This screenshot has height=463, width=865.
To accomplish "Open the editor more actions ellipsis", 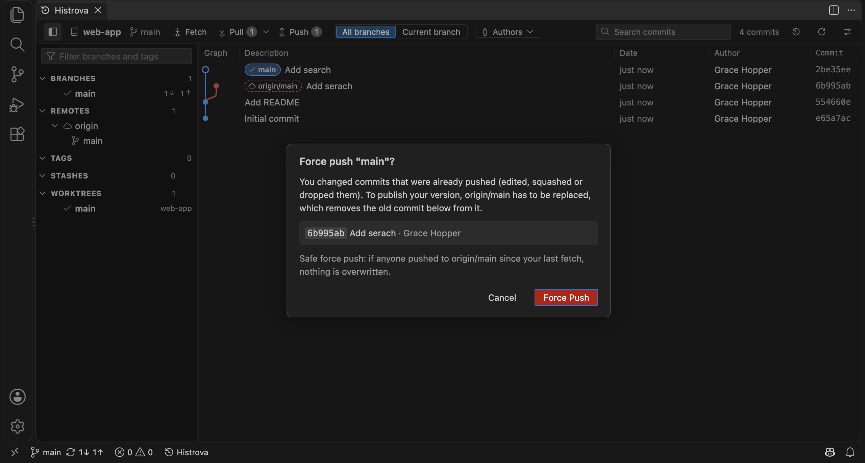I will tap(851, 10).
